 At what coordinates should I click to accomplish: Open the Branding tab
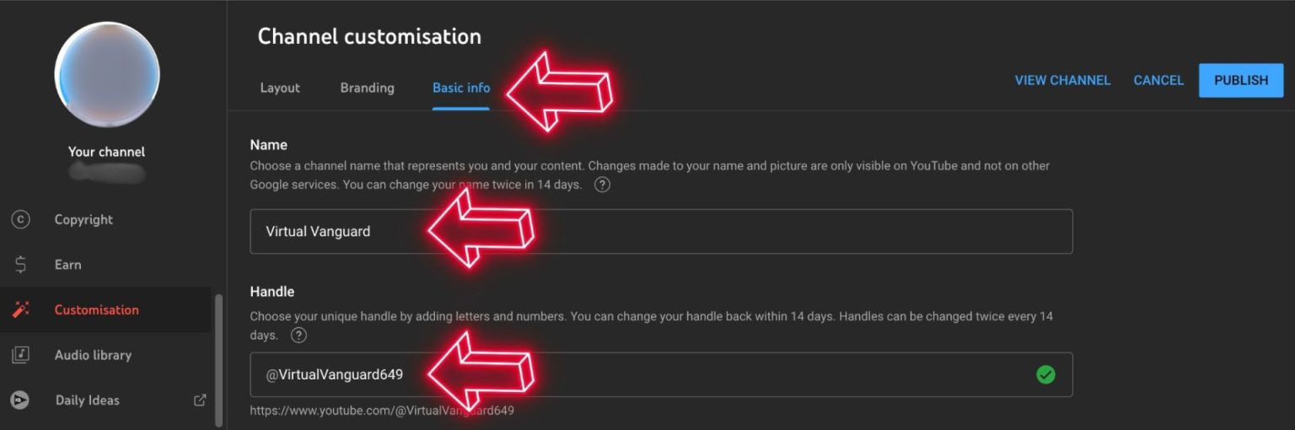click(x=367, y=88)
